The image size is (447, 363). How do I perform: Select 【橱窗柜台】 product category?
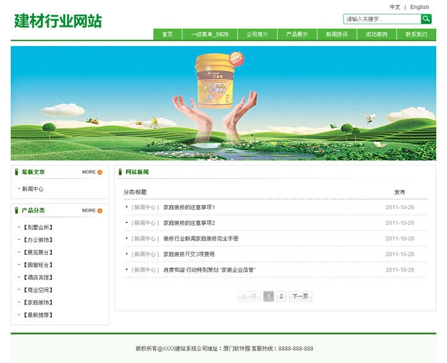38,265
